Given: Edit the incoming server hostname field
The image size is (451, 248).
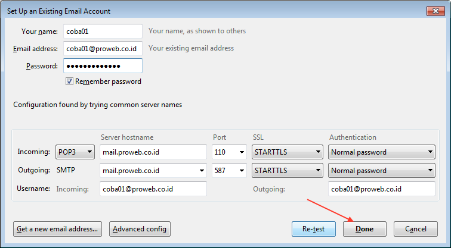Looking at the screenshot, I should (x=153, y=152).
